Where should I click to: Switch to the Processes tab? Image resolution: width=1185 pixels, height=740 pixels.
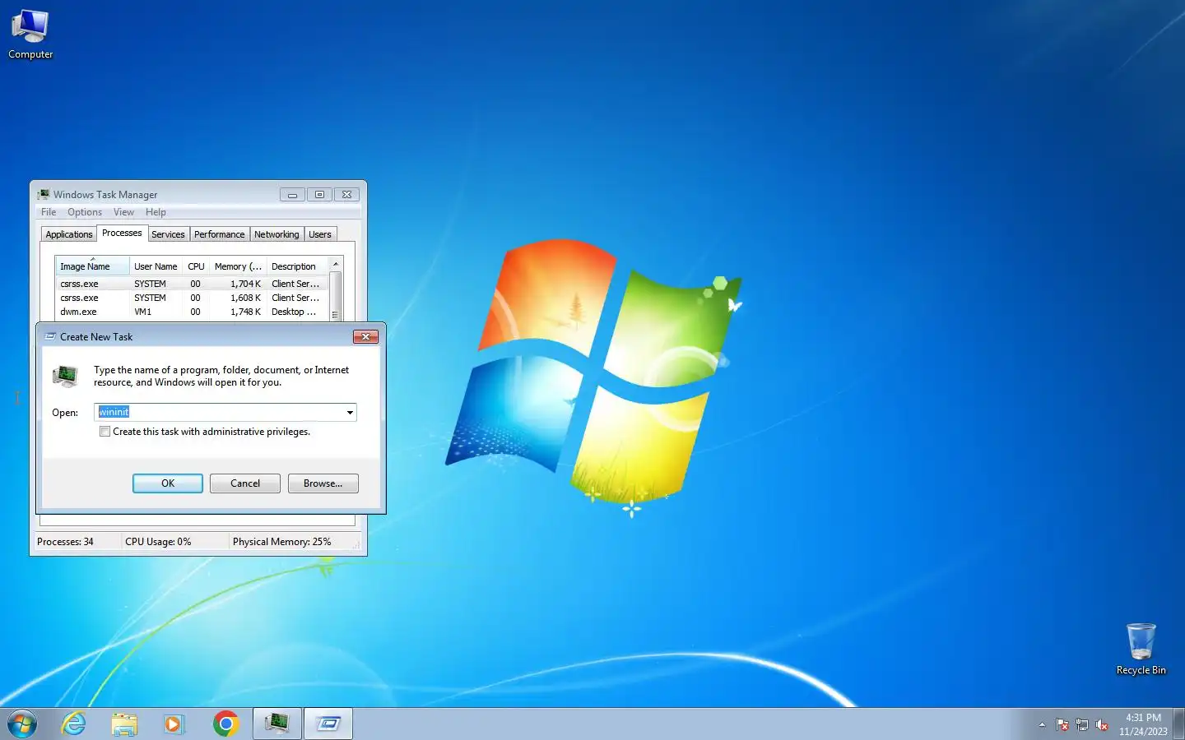coord(122,234)
